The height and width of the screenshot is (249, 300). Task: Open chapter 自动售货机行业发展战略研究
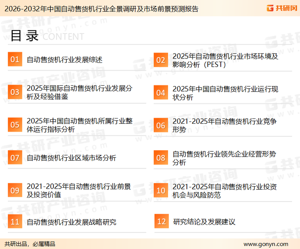pos(71,222)
